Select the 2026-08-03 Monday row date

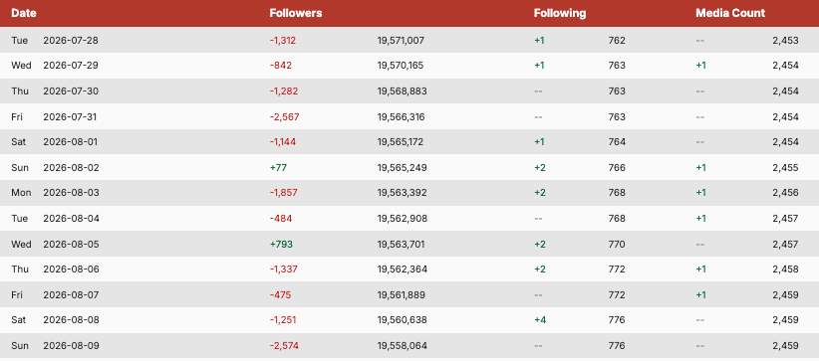tap(71, 193)
